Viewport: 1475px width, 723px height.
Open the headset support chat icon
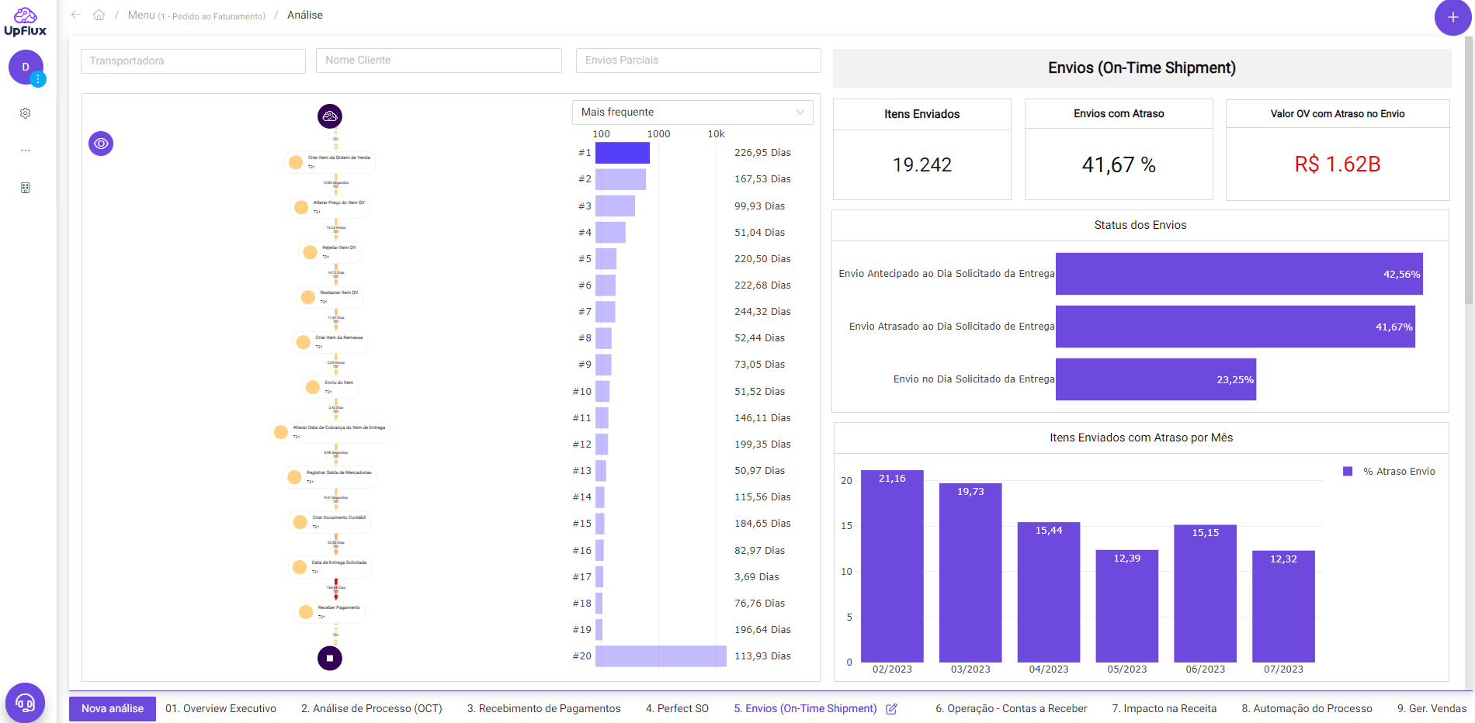click(25, 703)
